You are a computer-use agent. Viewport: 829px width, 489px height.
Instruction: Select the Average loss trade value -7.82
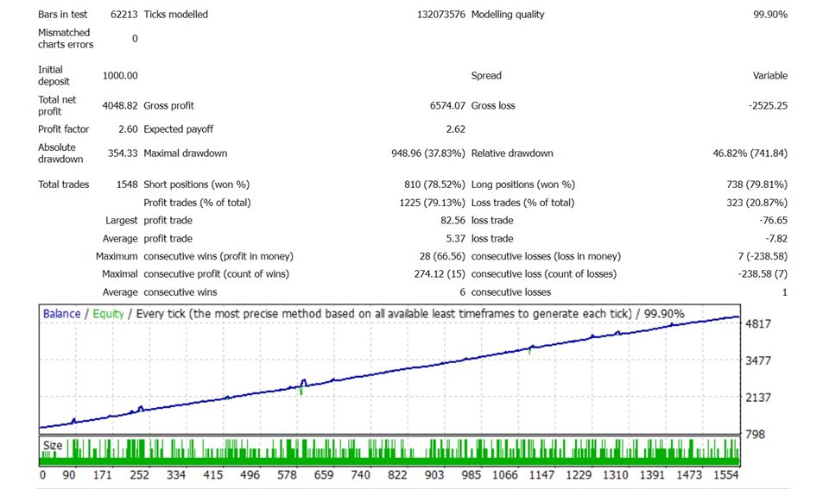point(776,238)
